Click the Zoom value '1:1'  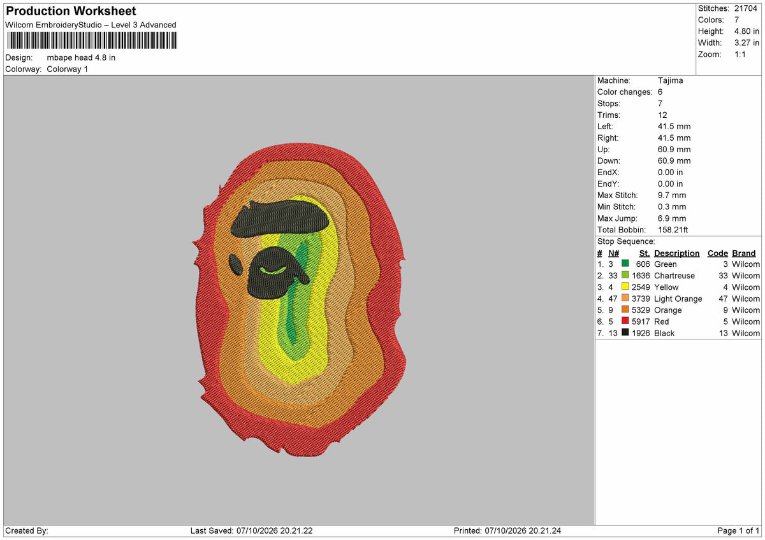point(741,54)
